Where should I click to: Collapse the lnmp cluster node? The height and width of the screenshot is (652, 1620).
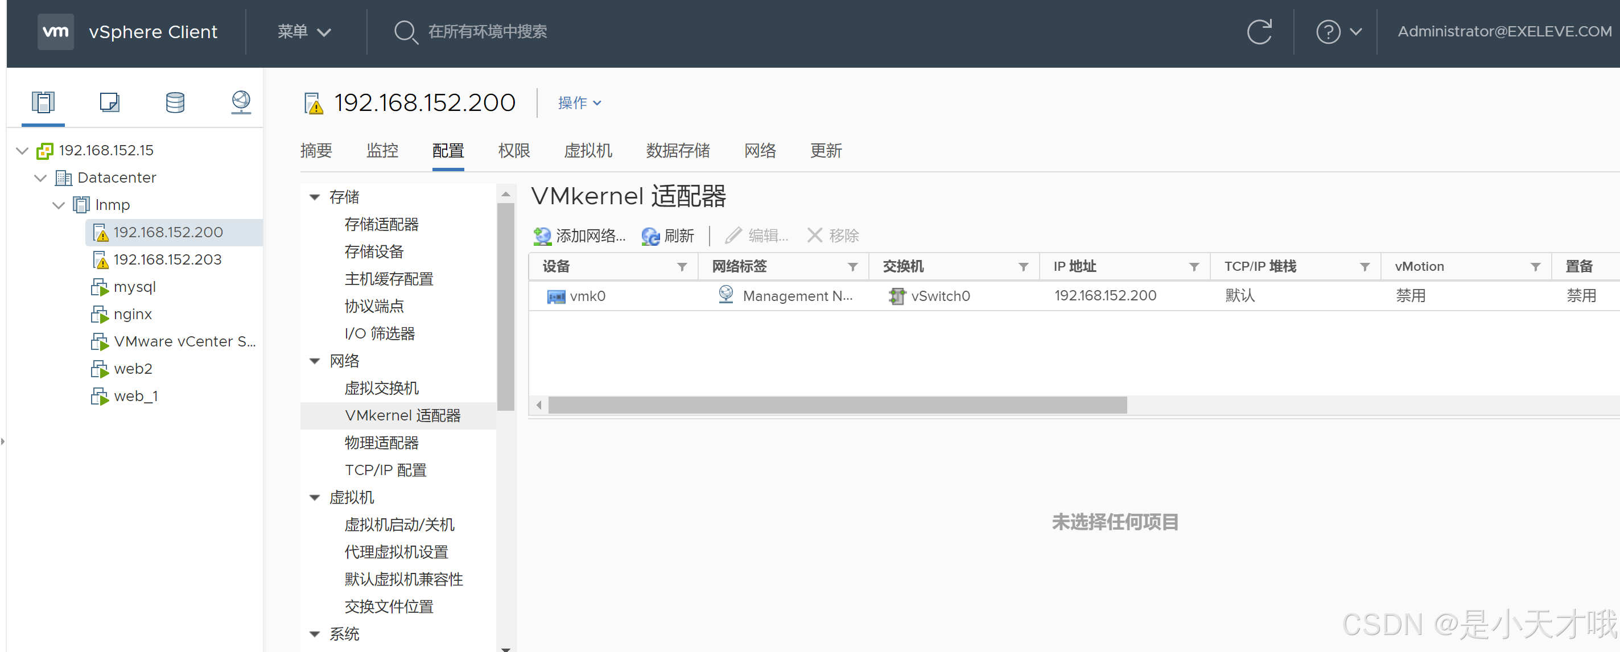click(x=58, y=205)
